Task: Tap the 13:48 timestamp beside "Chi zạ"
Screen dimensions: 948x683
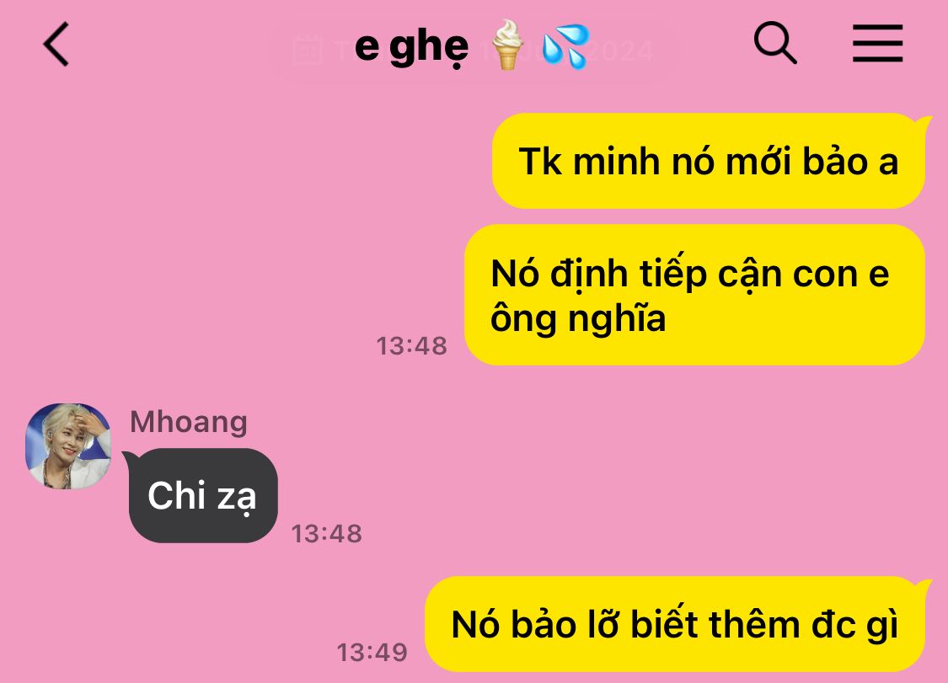Action: pyautogui.click(x=326, y=534)
